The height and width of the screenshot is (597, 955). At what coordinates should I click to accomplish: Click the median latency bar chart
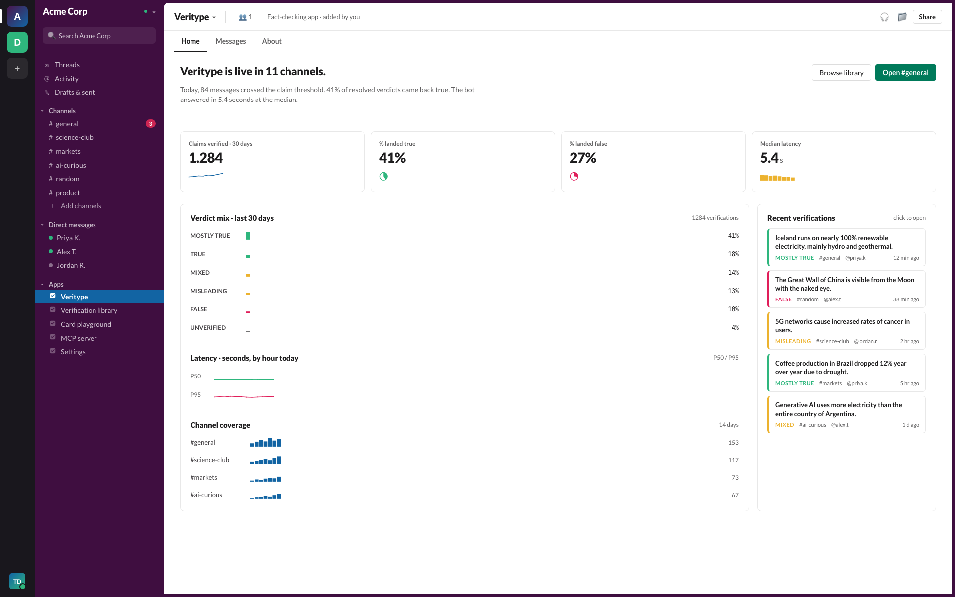point(777,178)
